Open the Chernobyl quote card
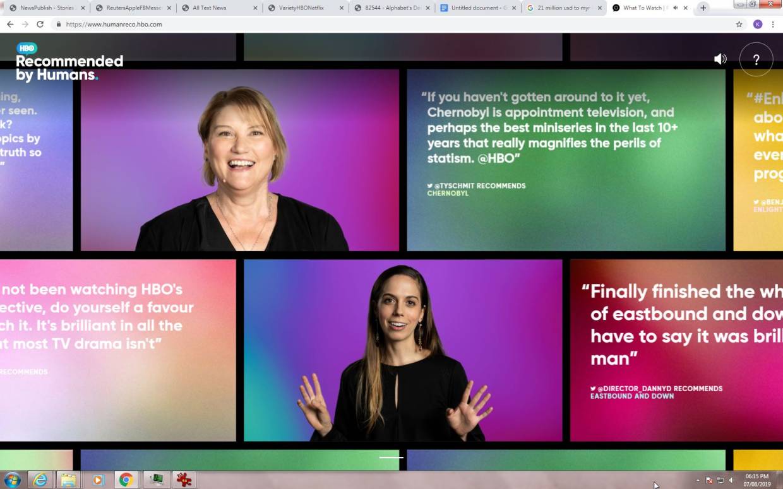This screenshot has height=489, width=783. coord(566,160)
